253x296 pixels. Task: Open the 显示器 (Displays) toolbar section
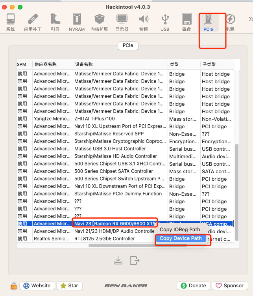click(x=122, y=22)
